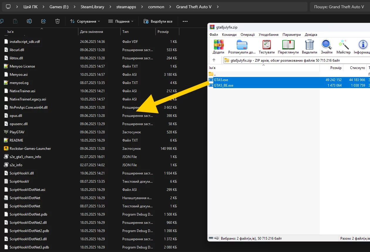Expand chevron after Grand Theft Auto V breadcrumb
The image size is (370, 252).
[x=217, y=7]
